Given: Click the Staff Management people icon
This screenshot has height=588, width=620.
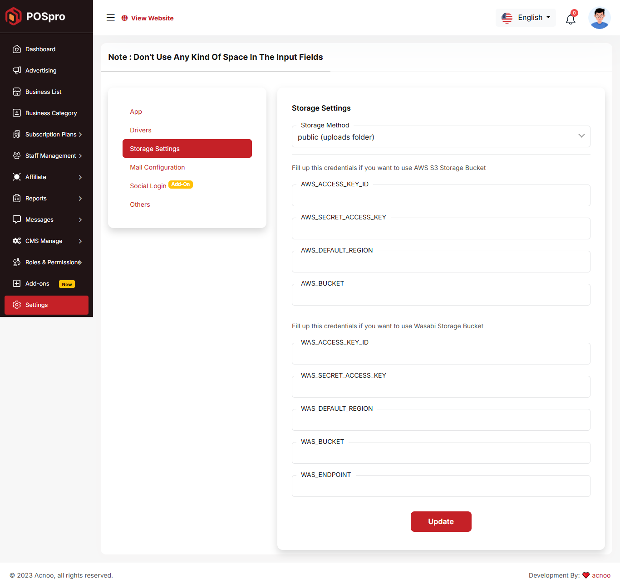Looking at the screenshot, I should point(17,156).
